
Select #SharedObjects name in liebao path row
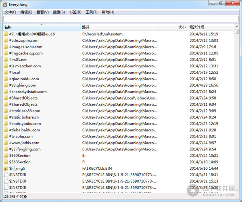pyautogui.click(x=23, y=98)
